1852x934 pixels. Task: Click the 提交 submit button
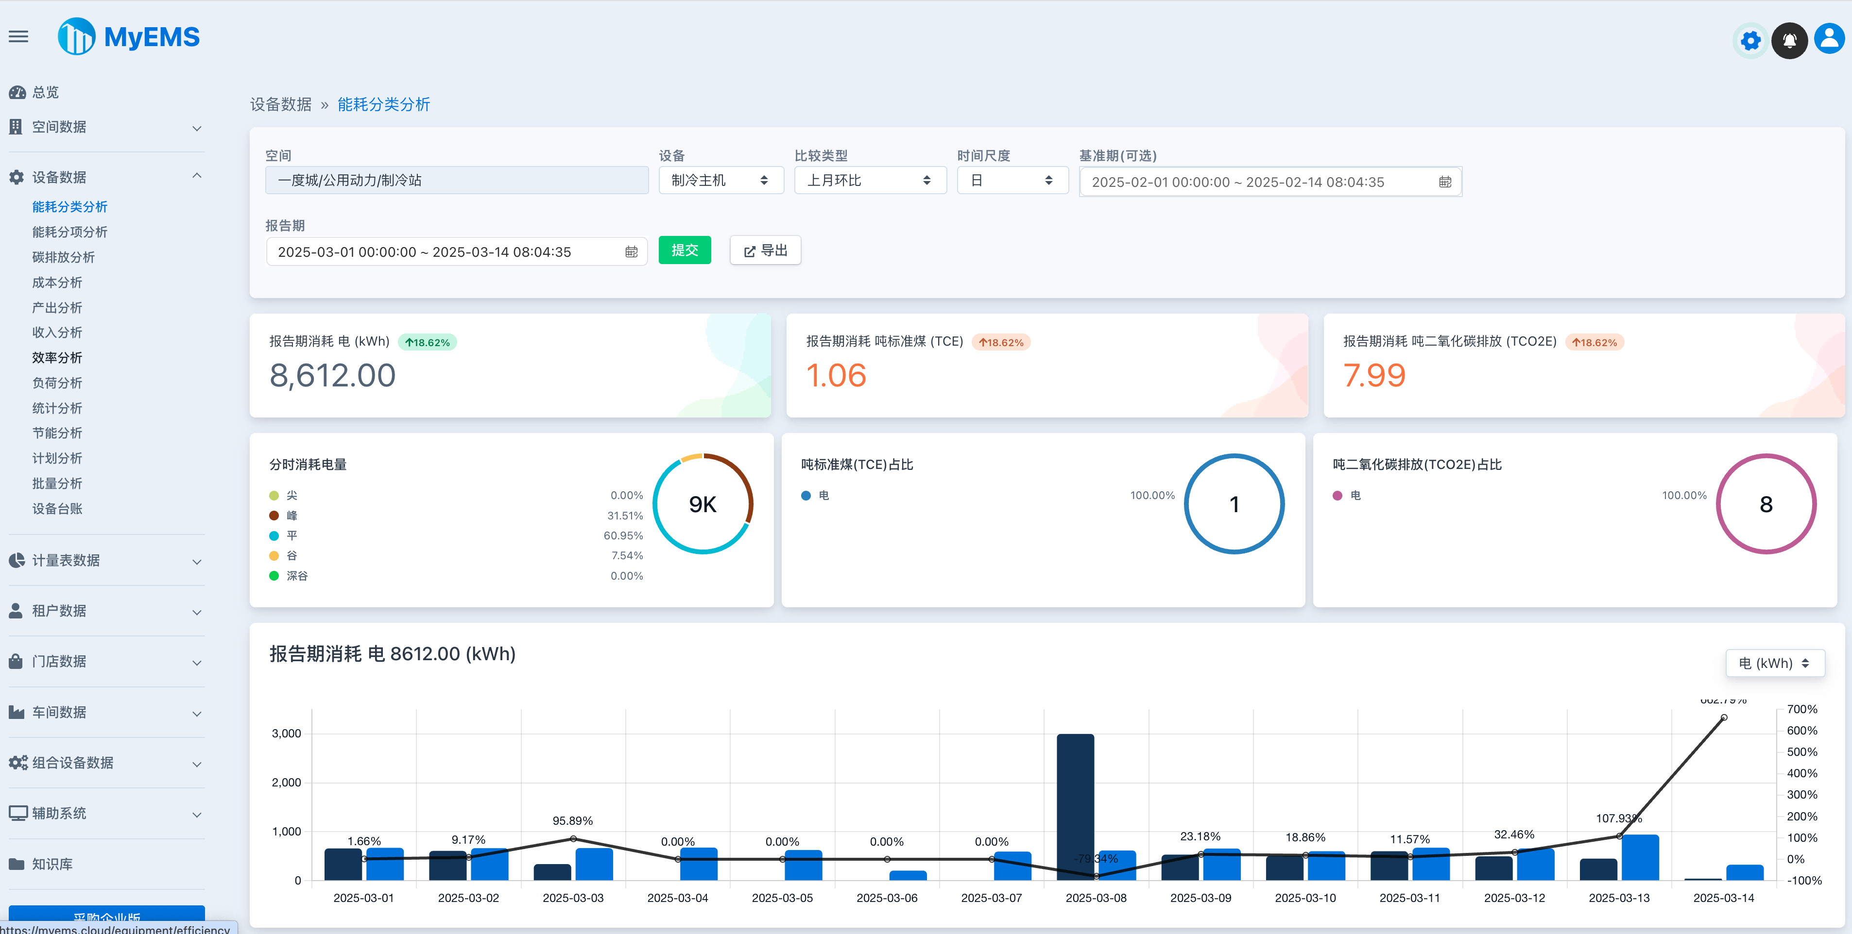[685, 250]
